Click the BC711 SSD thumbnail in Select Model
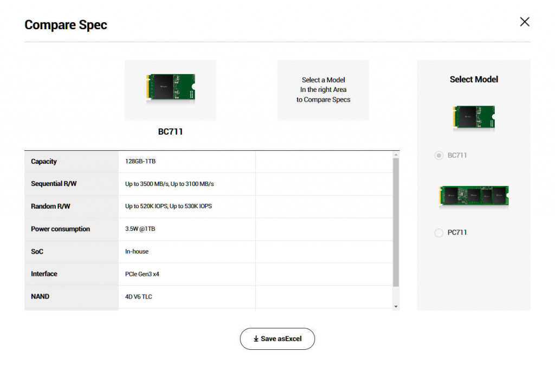The image size is (555, 365). coord(474,117)
